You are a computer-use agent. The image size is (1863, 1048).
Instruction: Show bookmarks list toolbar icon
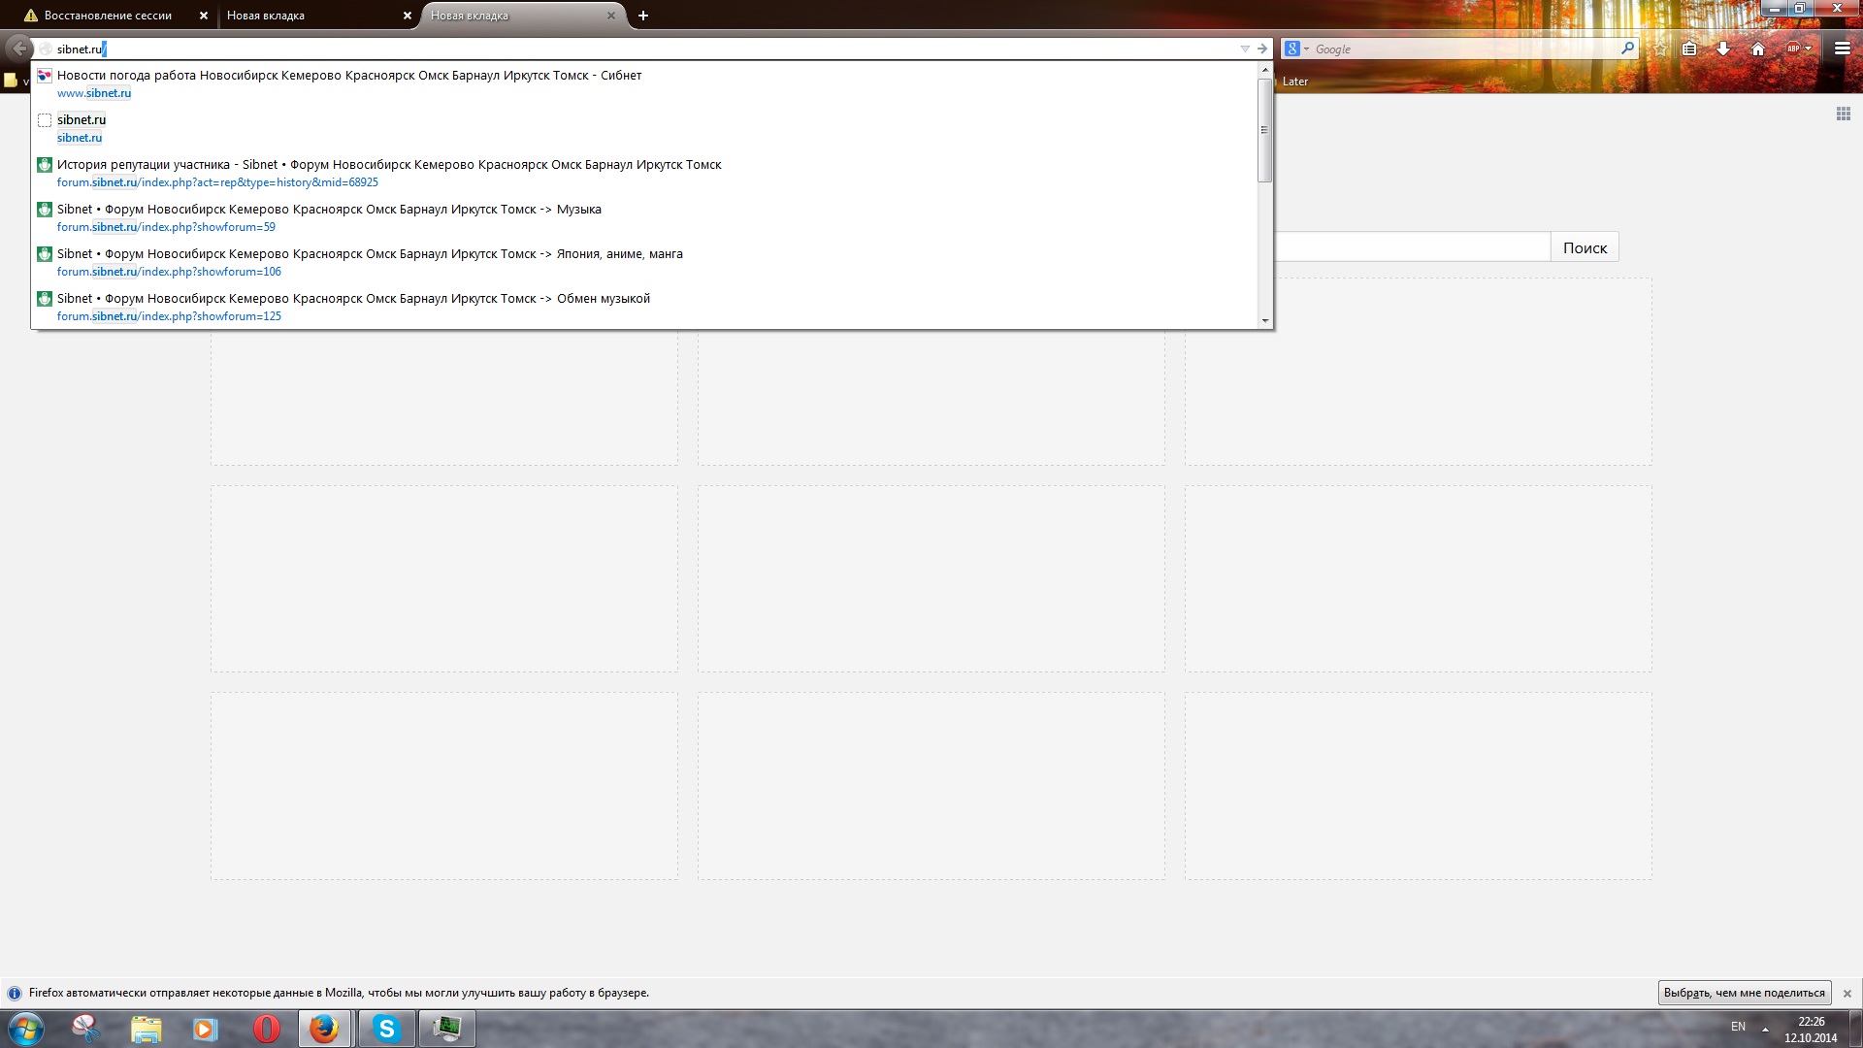pyautogui.click(x=1689, y=49)
